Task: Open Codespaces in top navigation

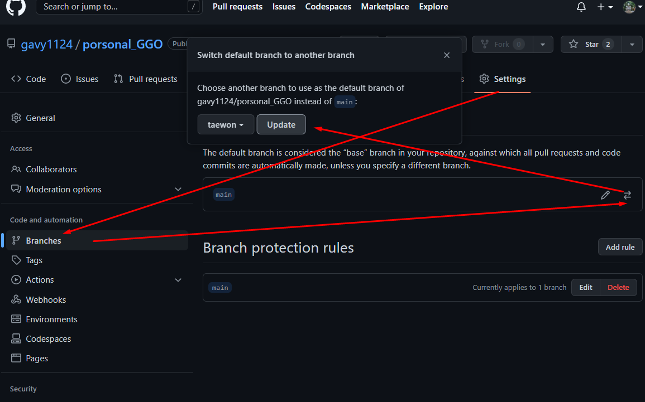Action: point(328,7)
